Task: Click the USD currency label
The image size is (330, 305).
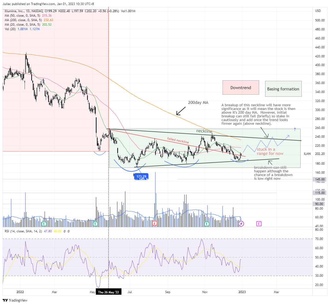Action: 318,11
